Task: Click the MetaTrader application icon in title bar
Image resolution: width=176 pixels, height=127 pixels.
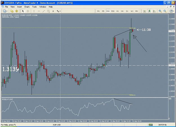Action: [2, 3]
